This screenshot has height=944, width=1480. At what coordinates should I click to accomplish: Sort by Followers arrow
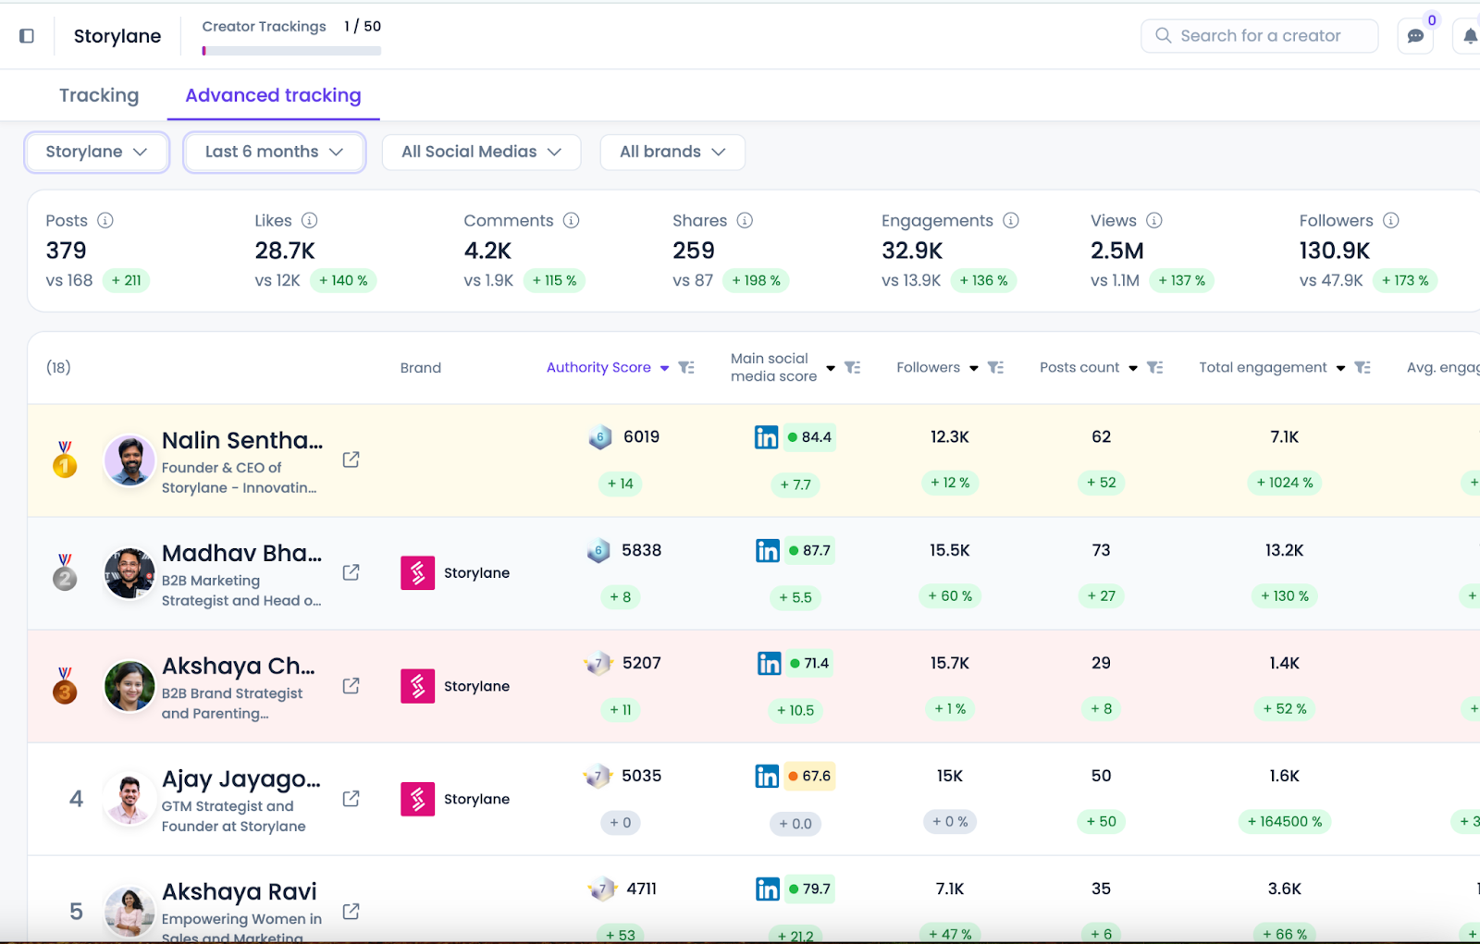(x=974, y=368)
